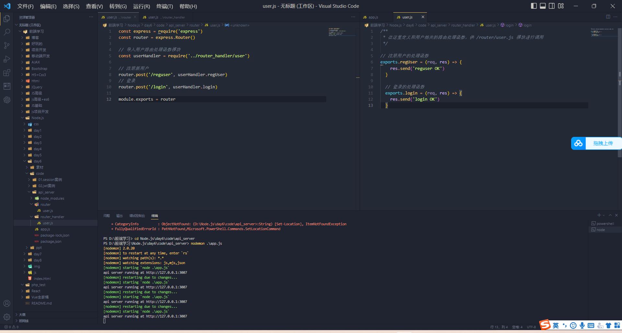Expand the node_modules folder

31,198
